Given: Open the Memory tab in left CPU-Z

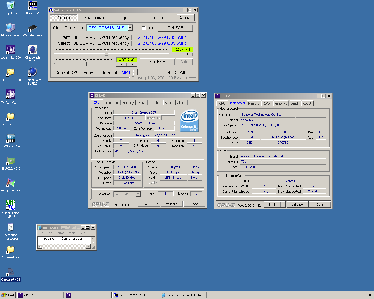Looking at the screenshot, I should 128,103.
